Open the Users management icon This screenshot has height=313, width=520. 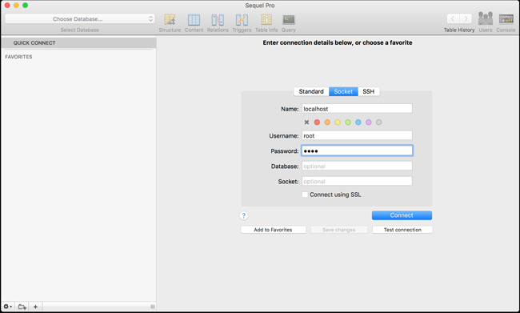pos(485,18)
